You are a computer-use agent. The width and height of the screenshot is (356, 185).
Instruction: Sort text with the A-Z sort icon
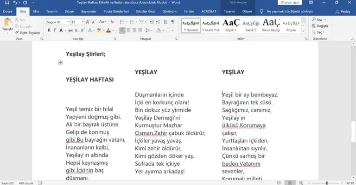165,22
